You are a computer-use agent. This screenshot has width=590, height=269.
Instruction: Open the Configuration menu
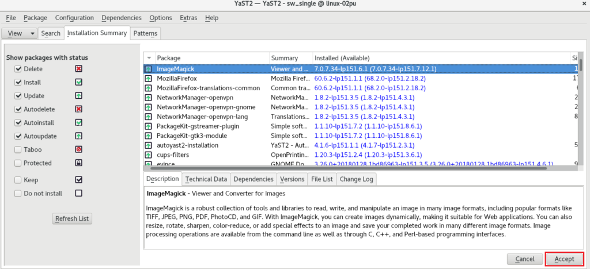[x=74, y=18]
